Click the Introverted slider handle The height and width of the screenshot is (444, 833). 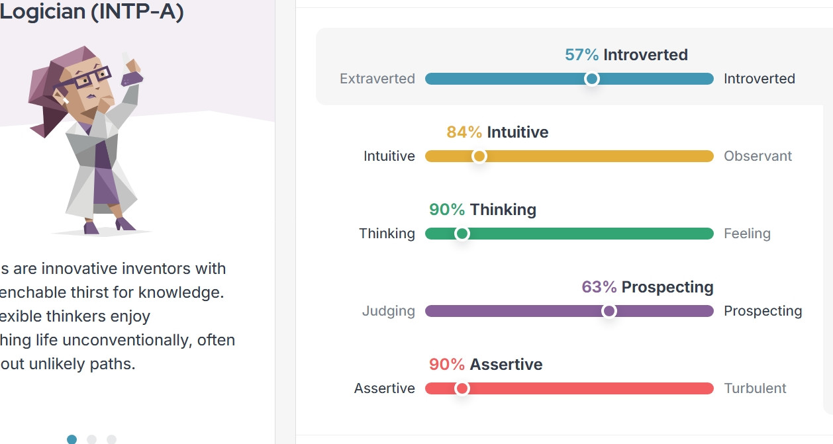click(x=592, y=79)
